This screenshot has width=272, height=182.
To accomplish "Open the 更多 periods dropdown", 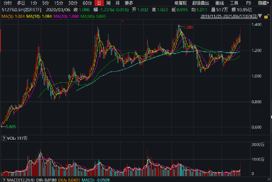I will pyautogui.click(x=129, y=3).
